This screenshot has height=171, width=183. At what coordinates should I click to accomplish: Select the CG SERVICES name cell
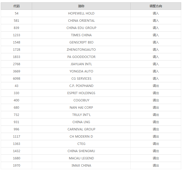click(81, 78)
